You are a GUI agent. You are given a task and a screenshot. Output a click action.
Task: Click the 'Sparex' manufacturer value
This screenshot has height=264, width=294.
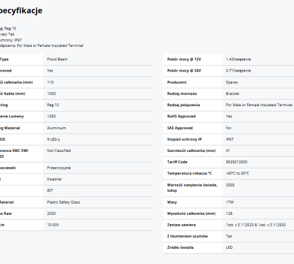[x=232, y=82]
